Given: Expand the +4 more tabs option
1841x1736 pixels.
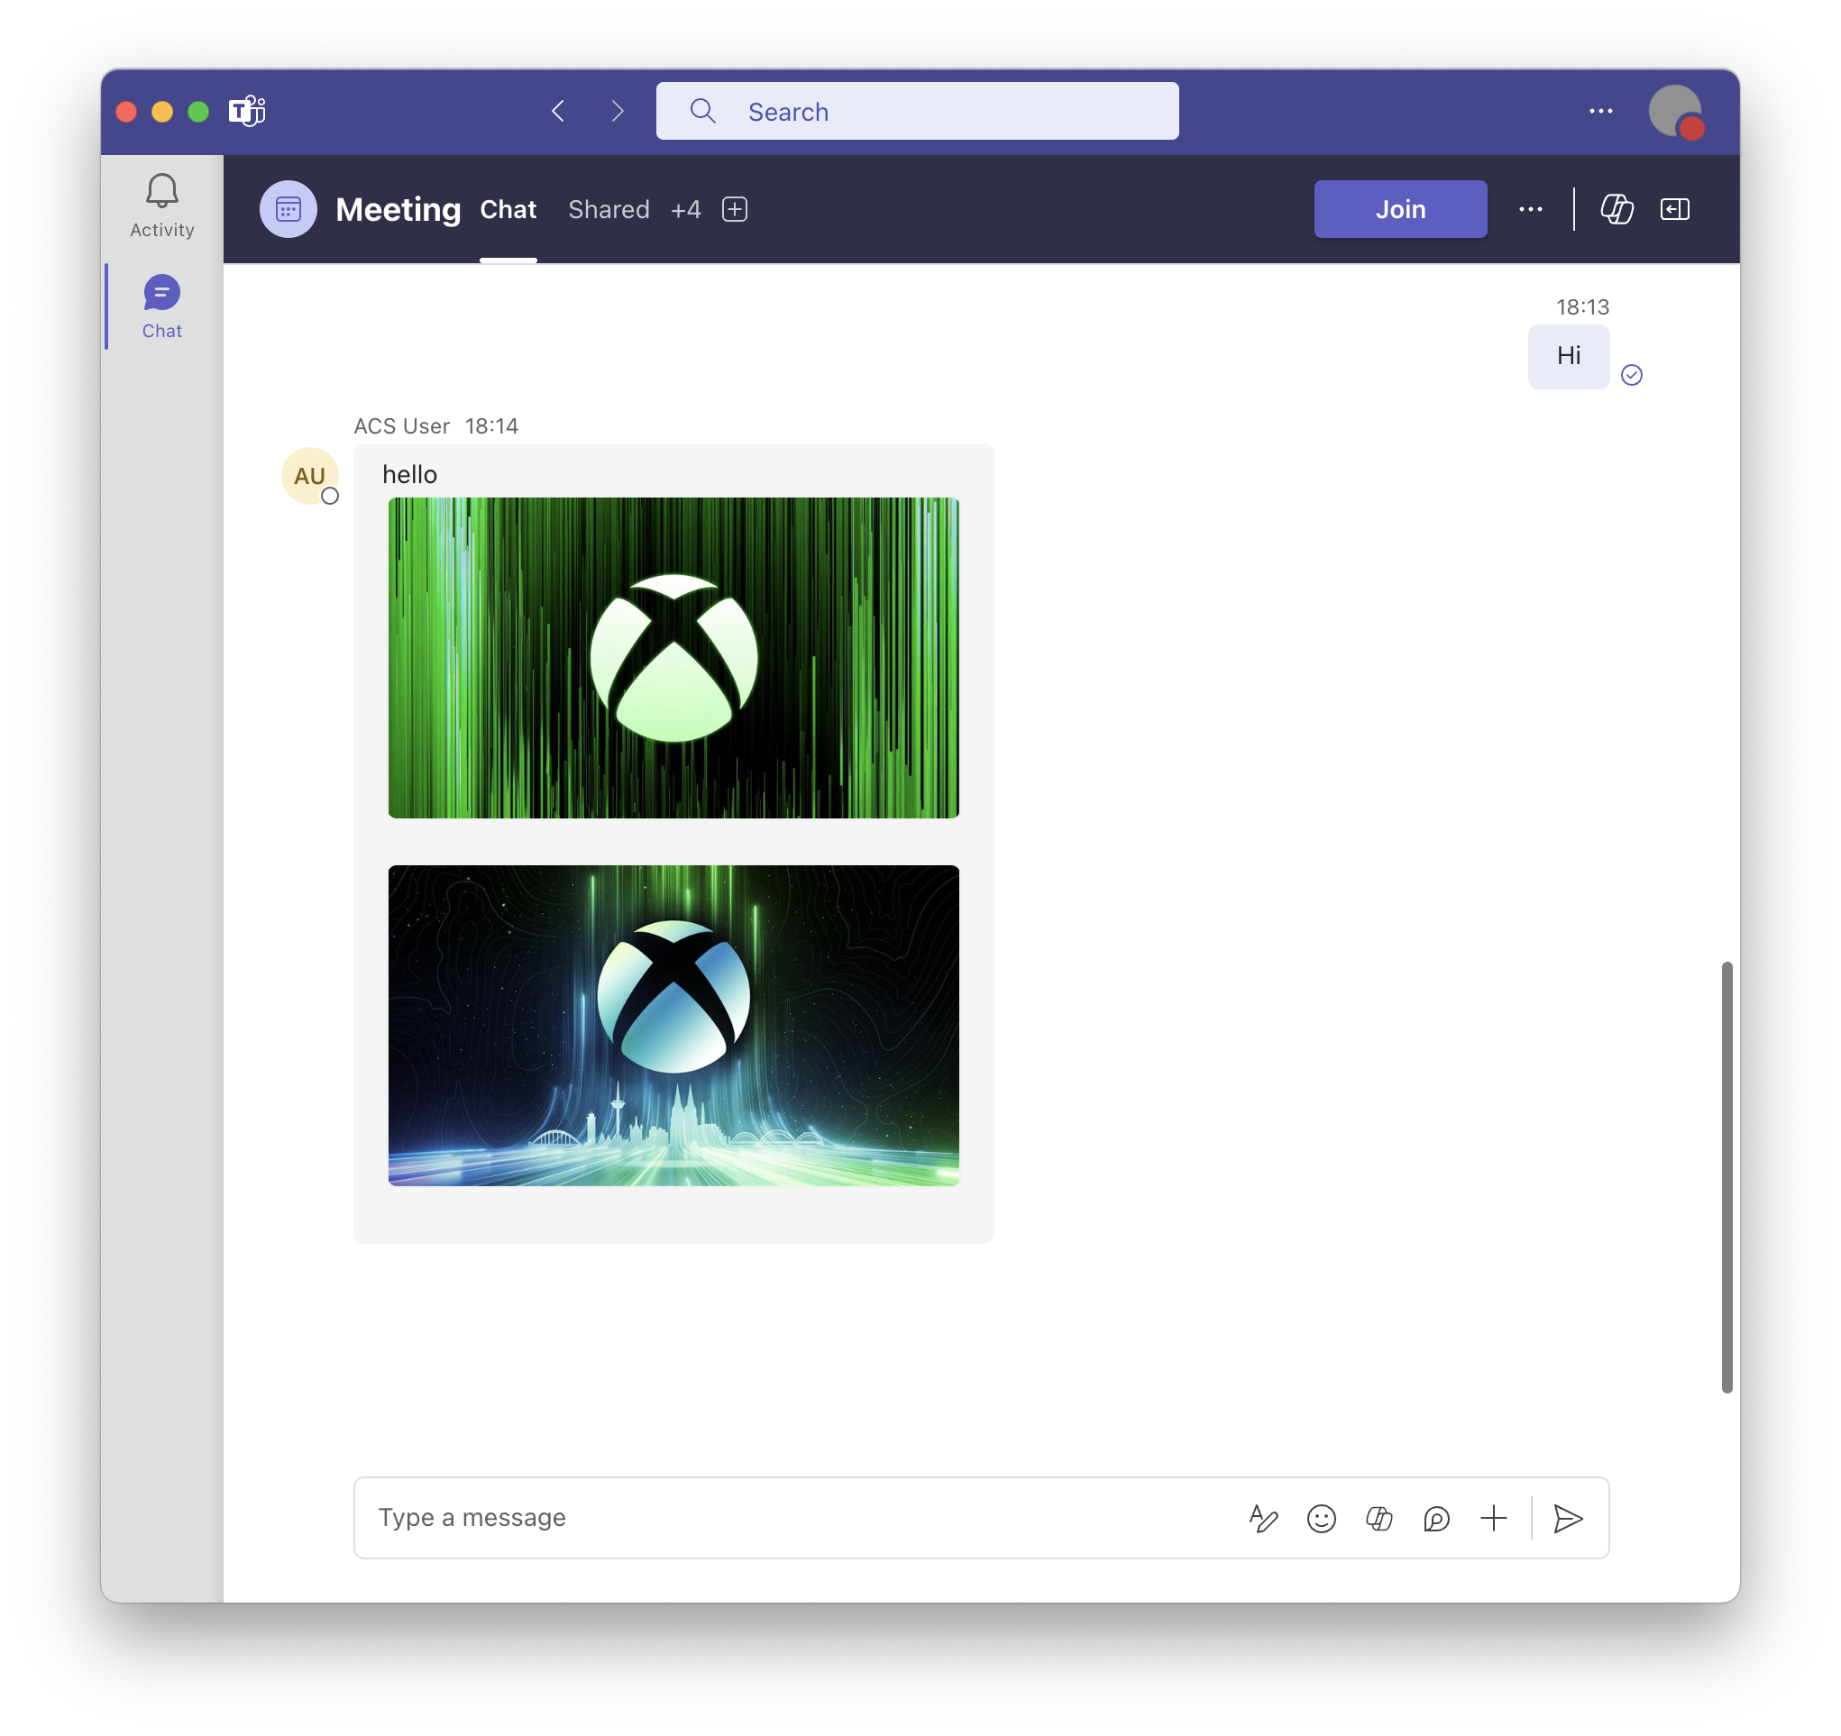Looking at the screenshot, I should pos(685,207).
